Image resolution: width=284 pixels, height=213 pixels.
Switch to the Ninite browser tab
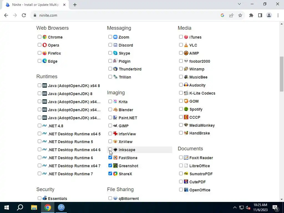[x=35, y=5]
